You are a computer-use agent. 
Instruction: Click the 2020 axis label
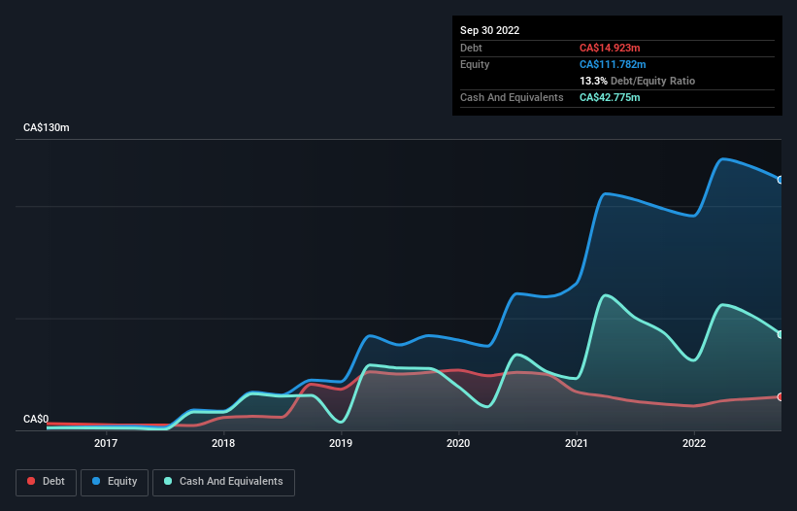point(458,443)
